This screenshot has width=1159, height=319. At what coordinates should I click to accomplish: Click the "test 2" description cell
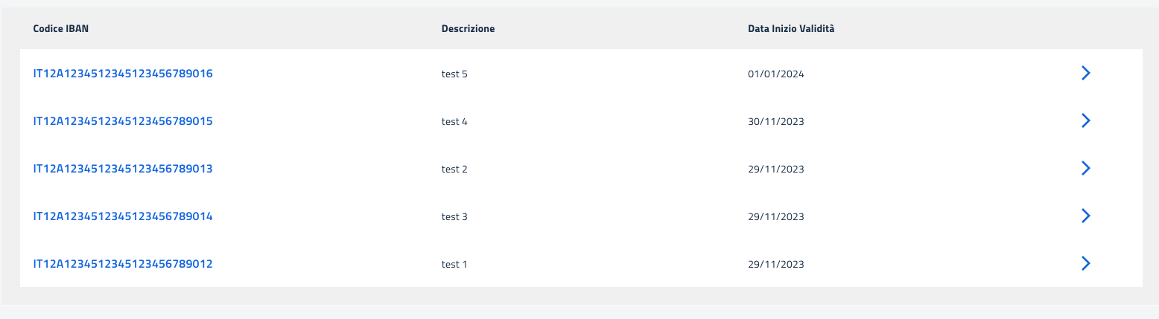pyautogui.click(x=454, y=169)
